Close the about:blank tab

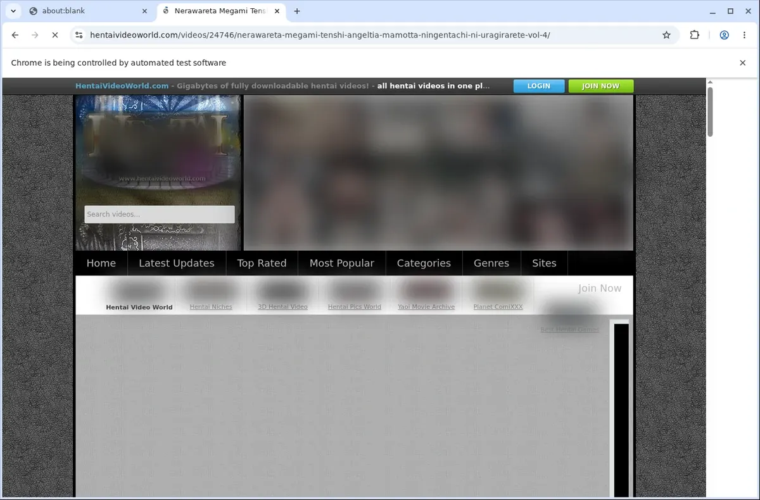click(x=144, y=11)
